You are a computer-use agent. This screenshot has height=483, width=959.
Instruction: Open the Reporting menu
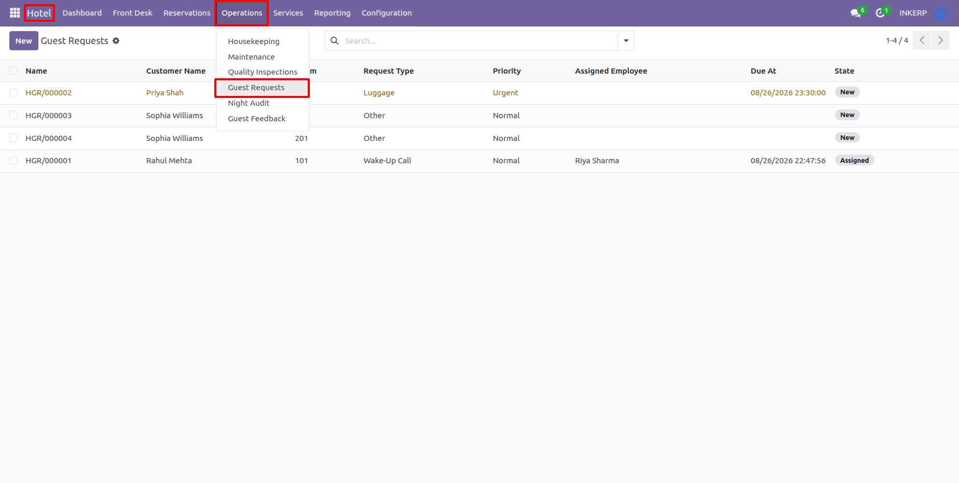tap(332, 13)
